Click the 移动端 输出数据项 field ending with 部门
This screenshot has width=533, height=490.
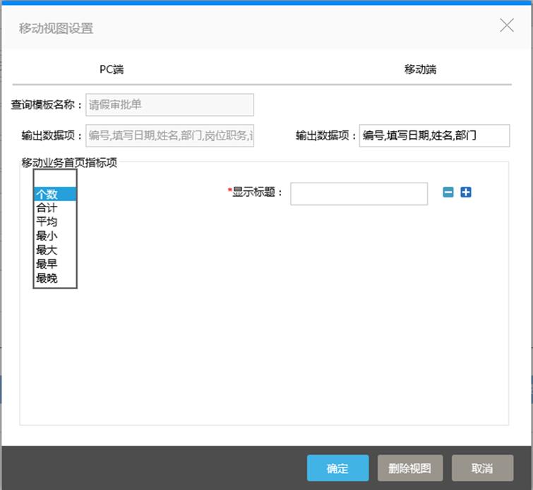pyautogui.click(x=433, y=136)
